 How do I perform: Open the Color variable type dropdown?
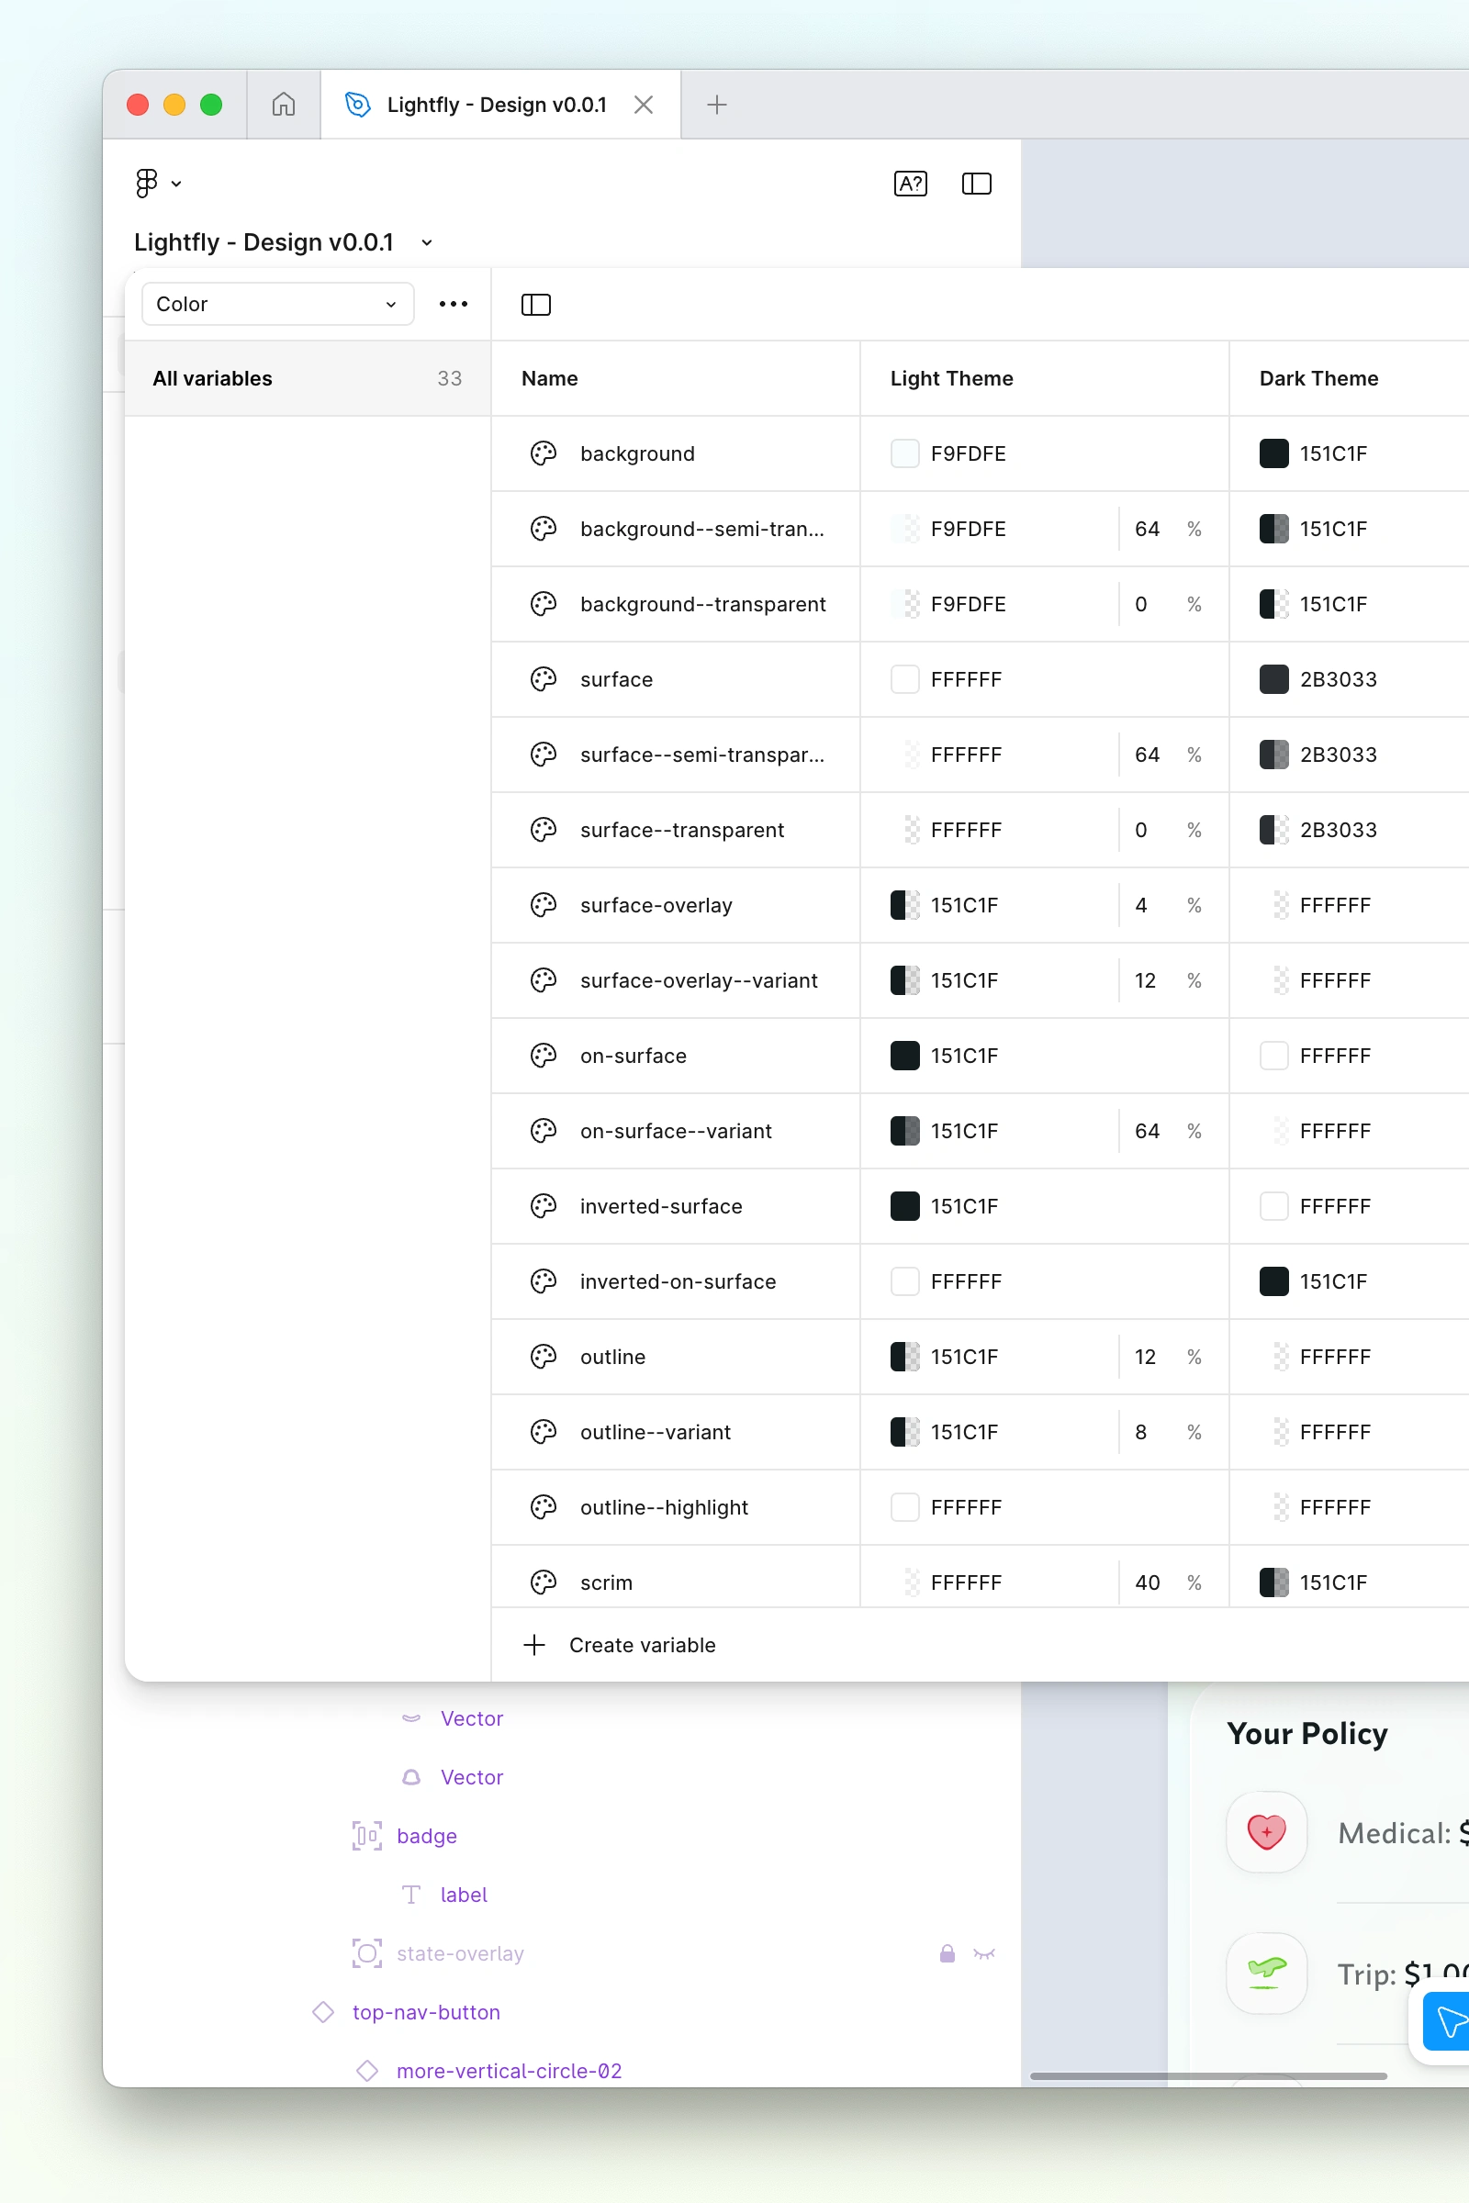coord(277,304)
